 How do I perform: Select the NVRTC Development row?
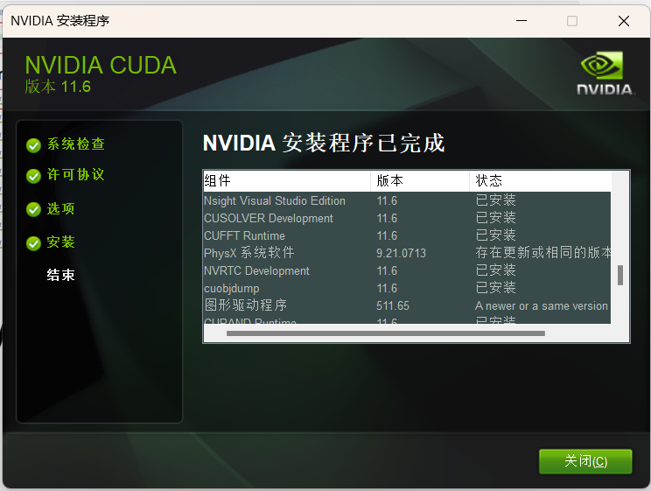click(x=407, y=270)
